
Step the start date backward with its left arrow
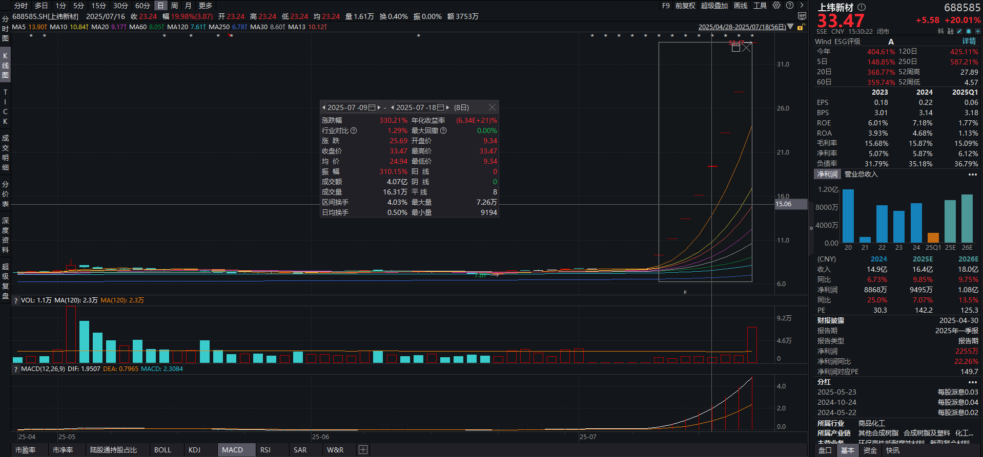[x=324, y=107]
